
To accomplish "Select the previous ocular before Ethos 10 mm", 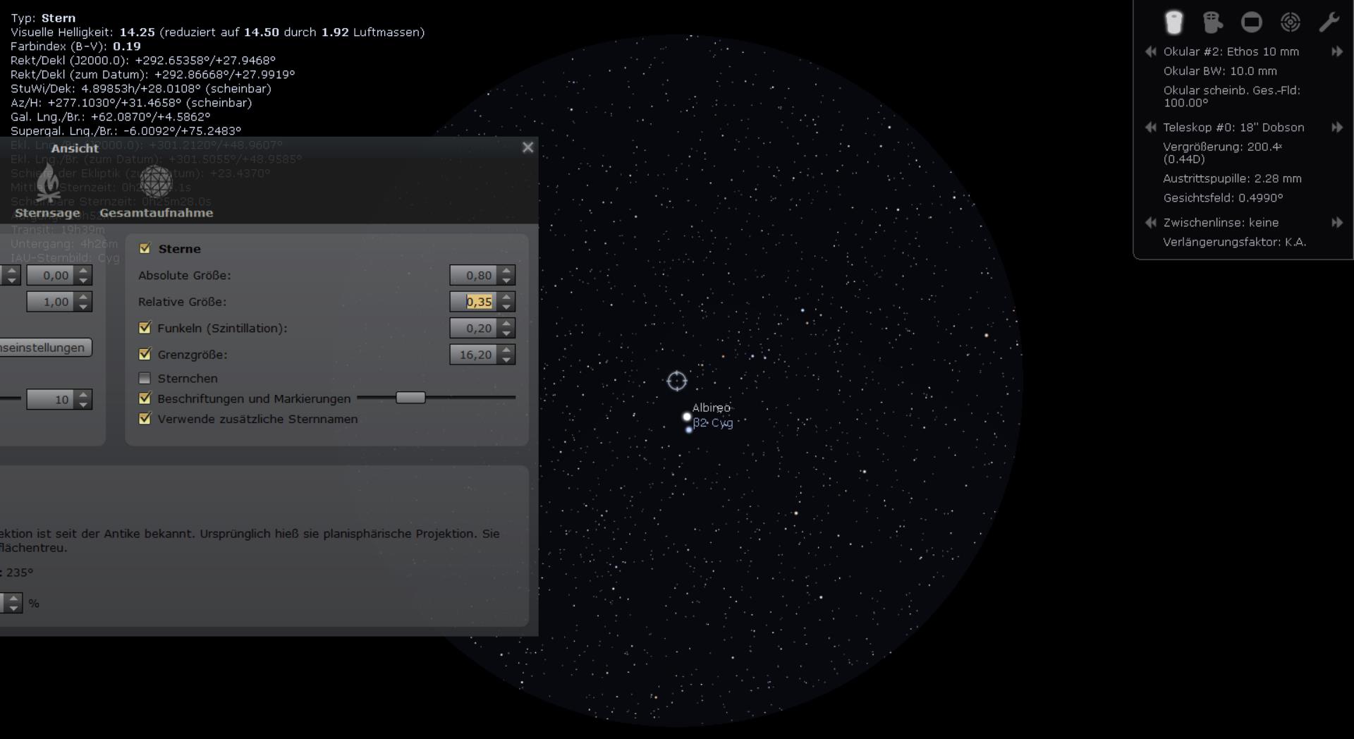I will click(1151, 51).
